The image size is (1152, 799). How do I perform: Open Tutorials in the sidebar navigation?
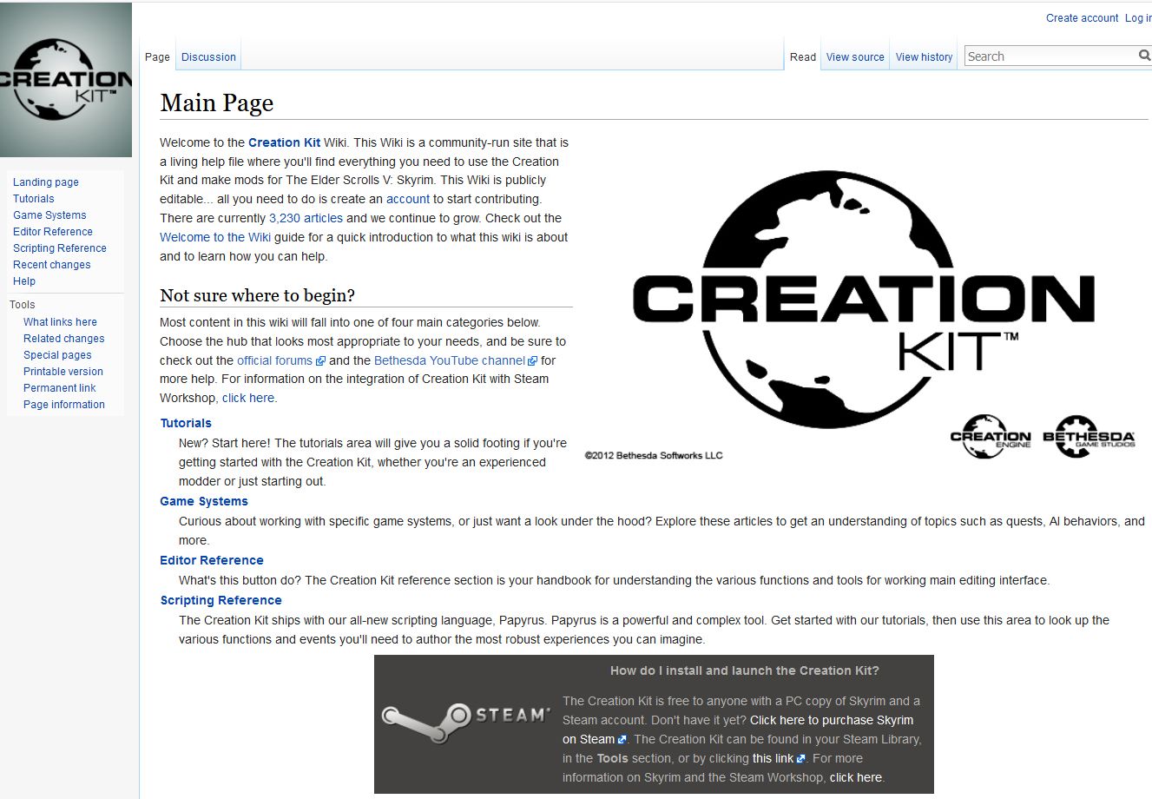coord(34,199)
